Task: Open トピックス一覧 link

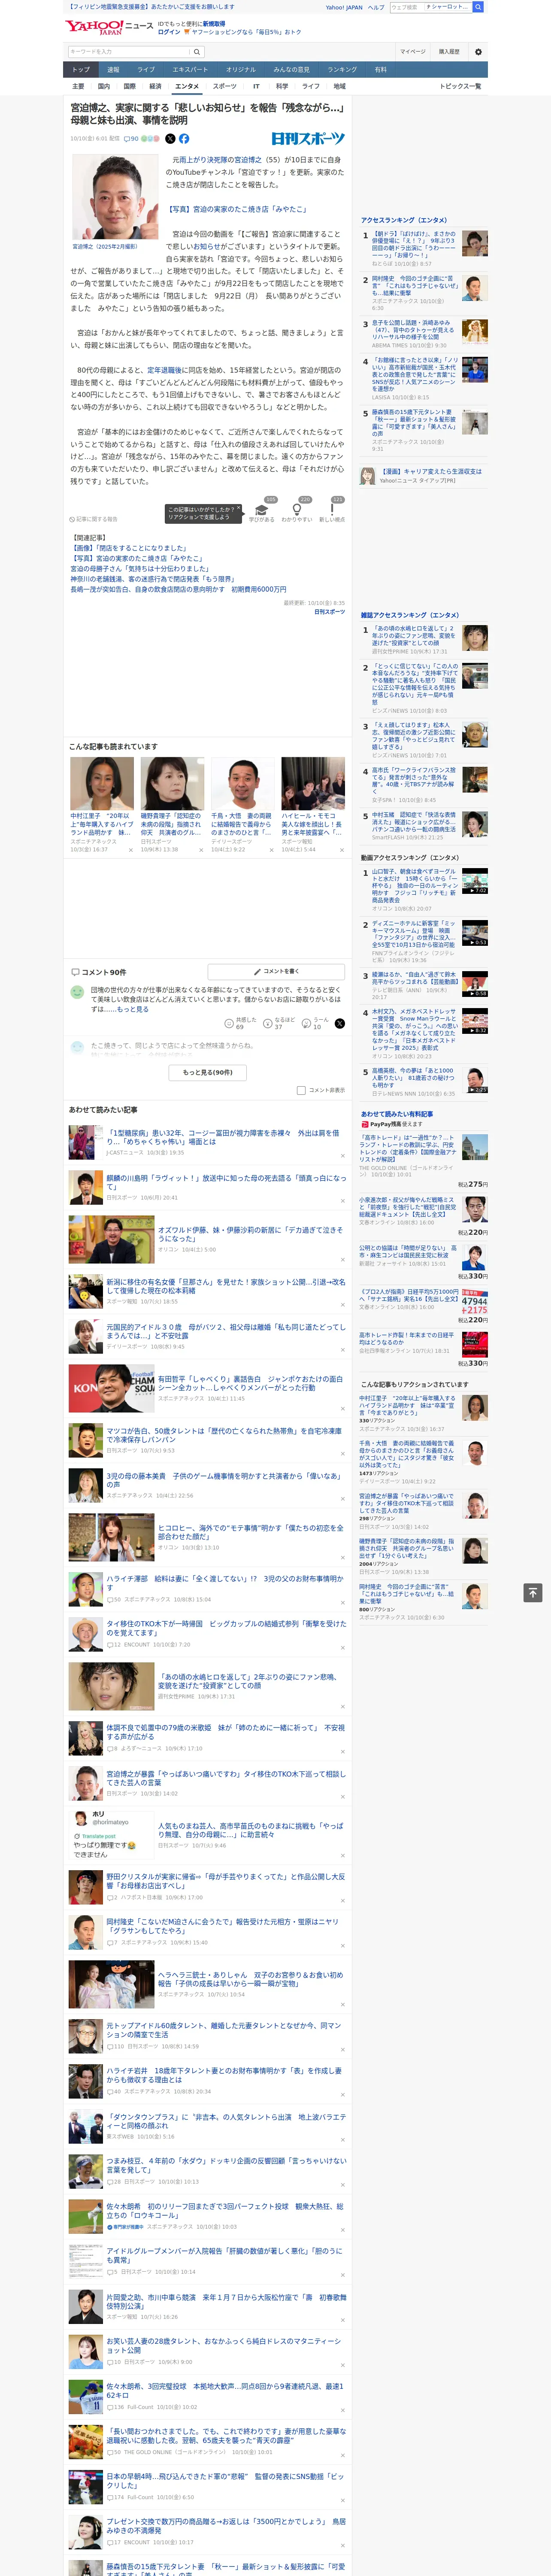Action: [460, 86]
